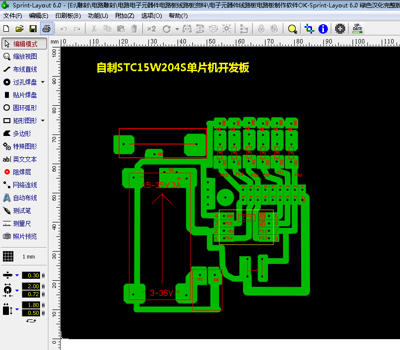Open the track width presets dropdown
Image resolution: width=400 pixels, height=350 pixels.
pos(17,275)
